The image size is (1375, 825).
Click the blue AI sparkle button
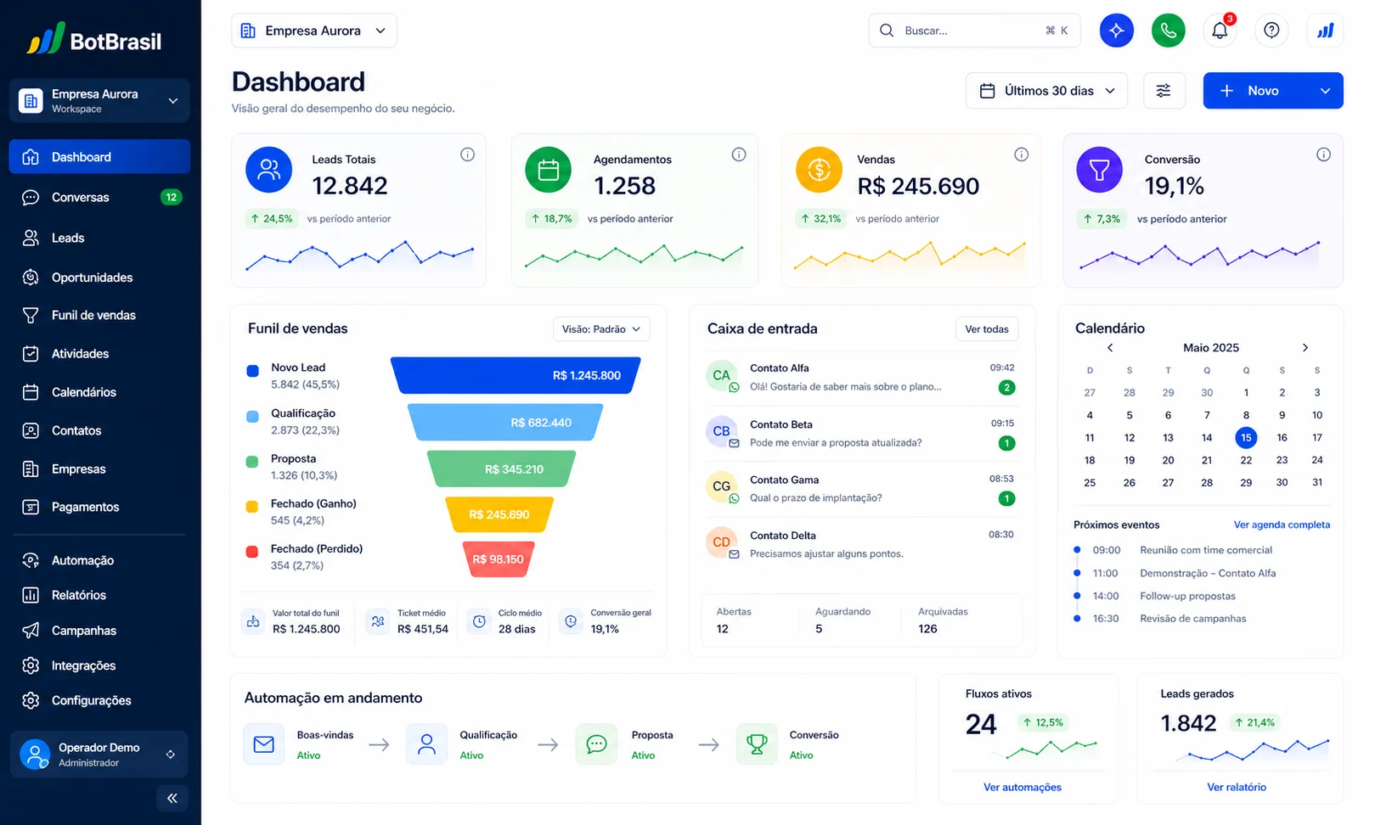[x=1116, y=31]
